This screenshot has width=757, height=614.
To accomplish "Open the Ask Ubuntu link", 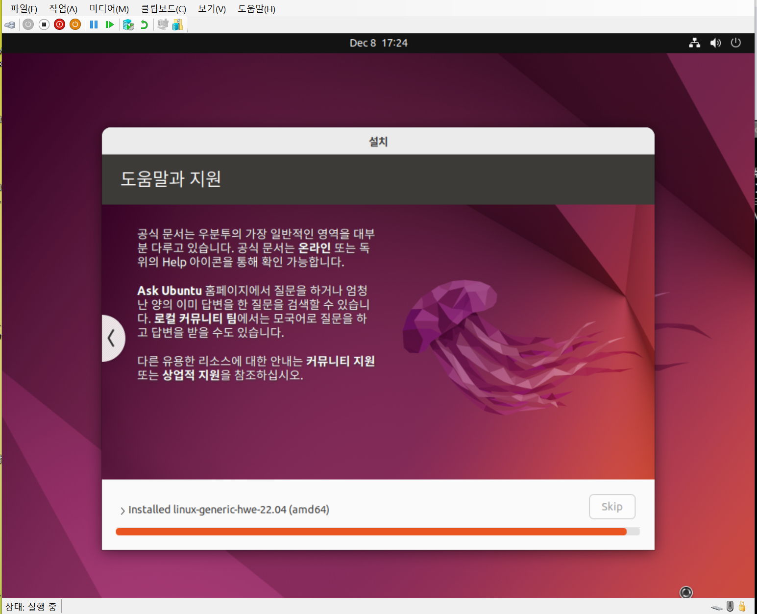I will click(170, 291).
